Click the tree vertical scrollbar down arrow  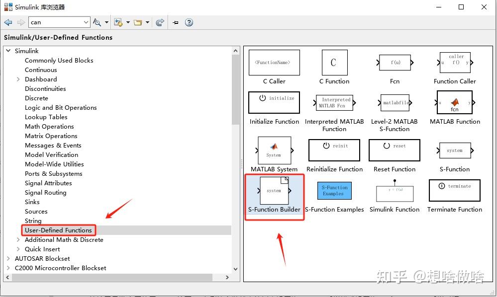tap(235, 269)
